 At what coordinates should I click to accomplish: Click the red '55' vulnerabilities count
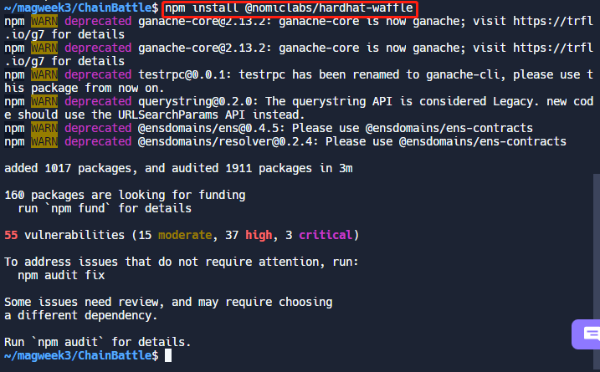click(x=11, y=235)
